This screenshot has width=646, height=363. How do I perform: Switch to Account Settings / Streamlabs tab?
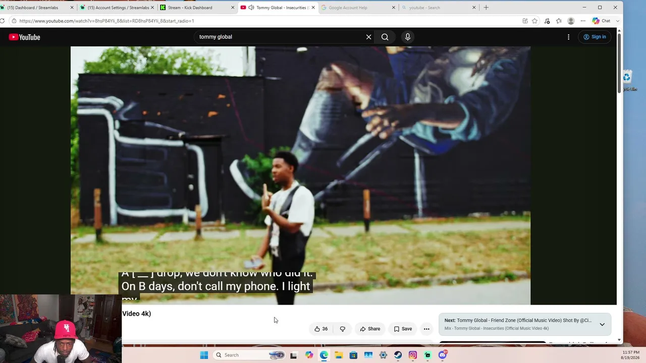pyautogui.click(x=118, y=8)
